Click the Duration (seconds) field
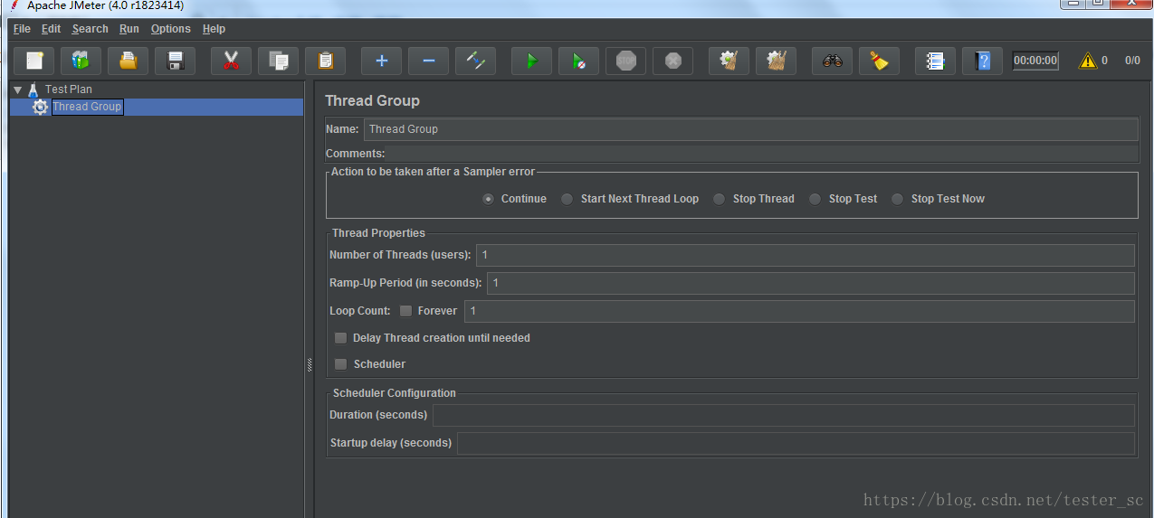 coord(784,415)
